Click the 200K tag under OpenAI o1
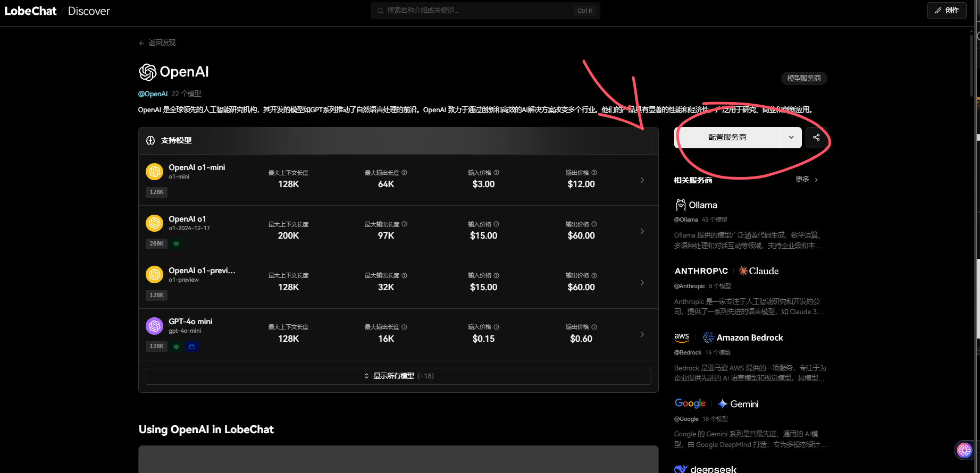This screenshot has width=980, height=473. coord(156,243)
